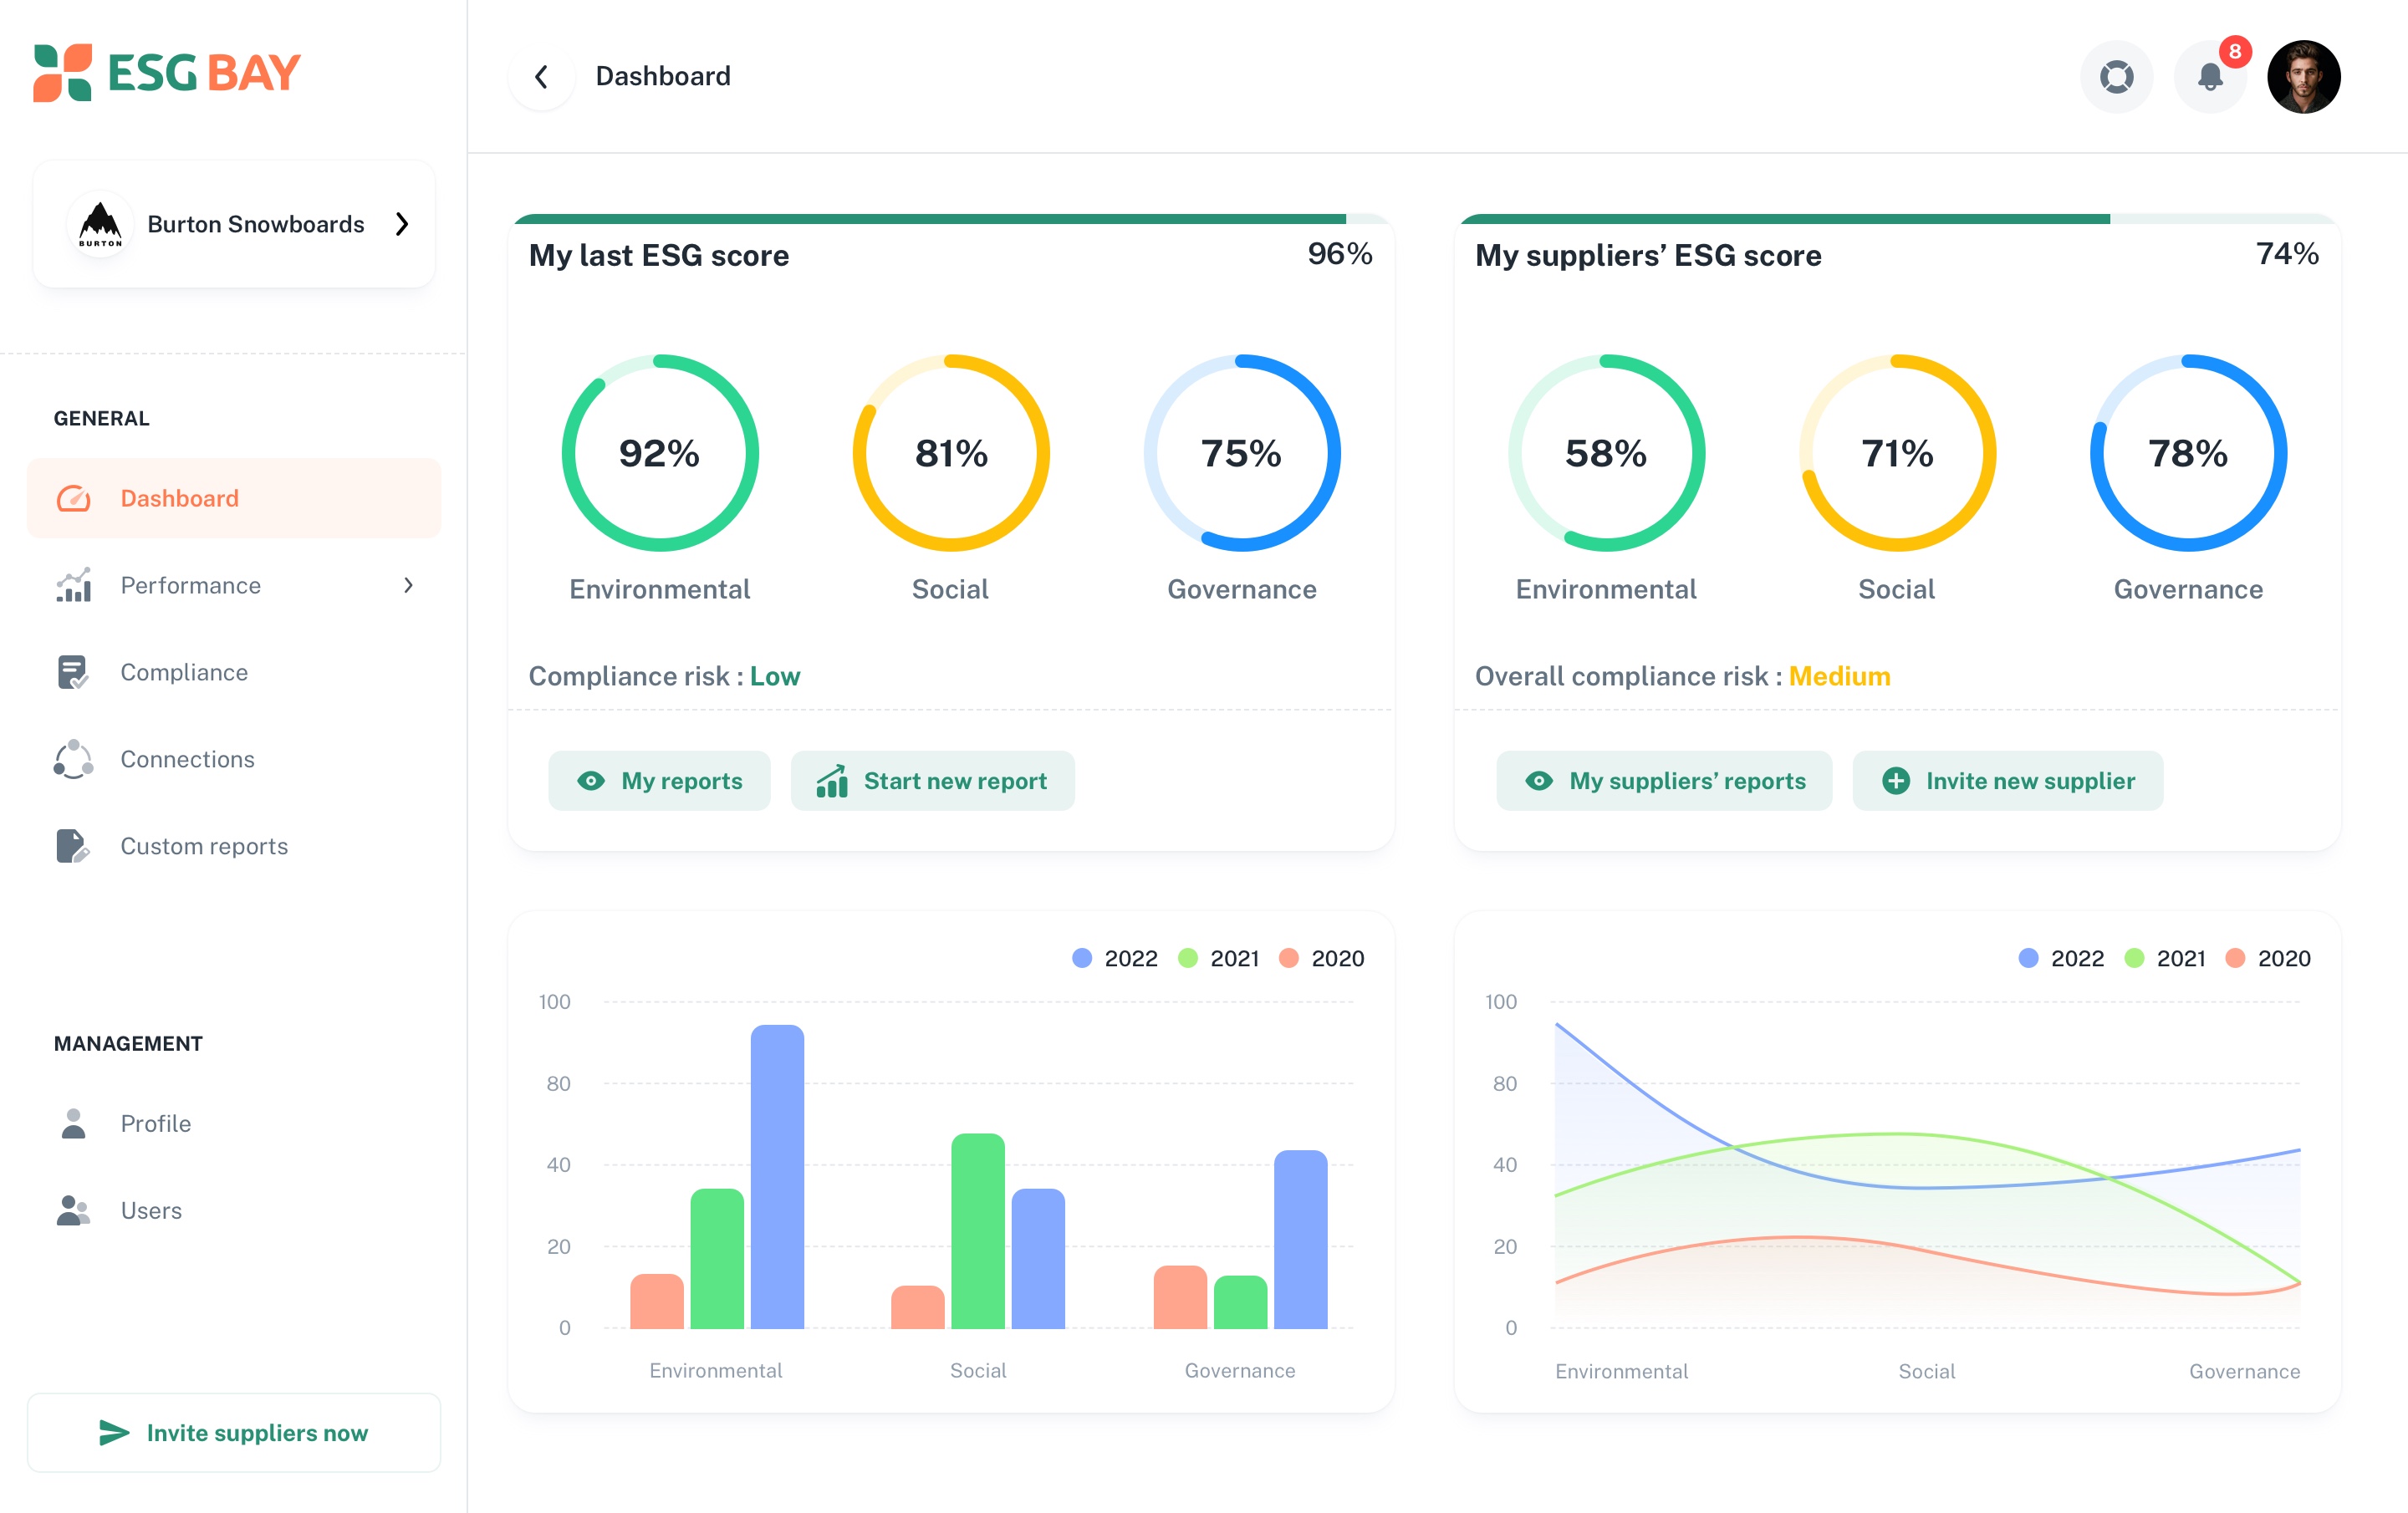Open the user profile avatar
Screen dimensions: 2408x1513
coord(2304,77)
